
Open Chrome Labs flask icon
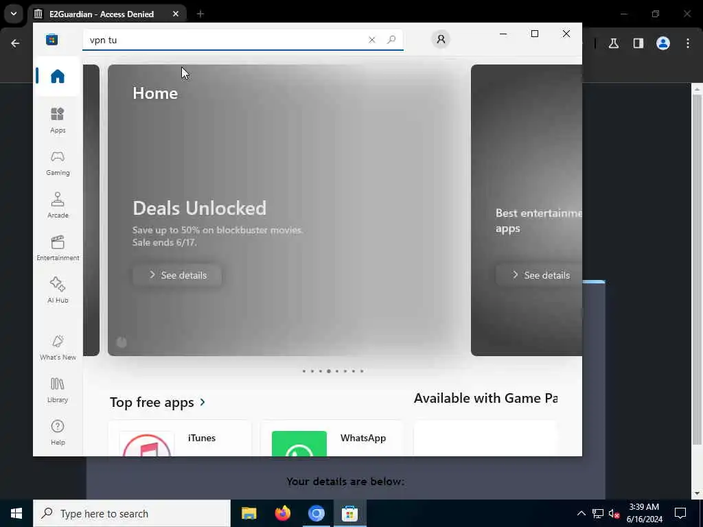(614, 43)
